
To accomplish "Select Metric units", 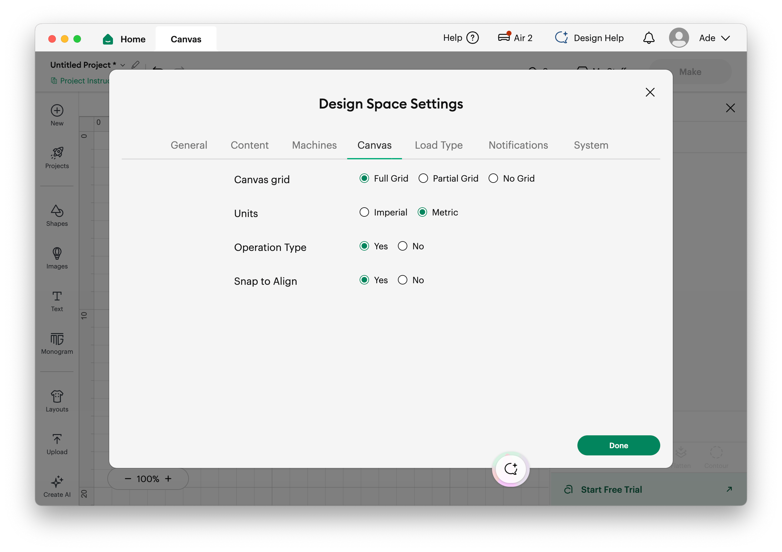I will pyautogui.click(x=422, y=212).
